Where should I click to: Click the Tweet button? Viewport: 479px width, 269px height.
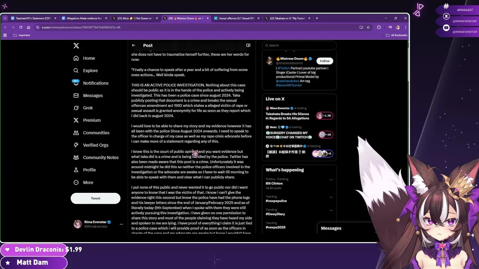coord(95,198)
